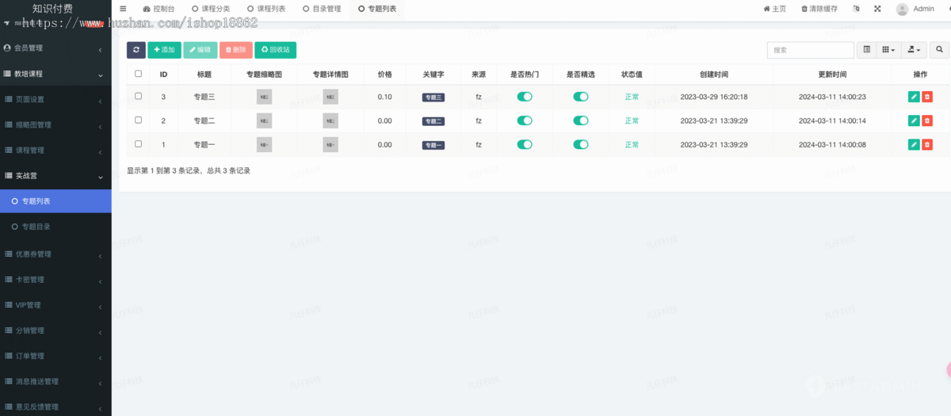Image resolution: width=951 pixels, height=416 pixels.
Task: Click green edit pencil icon for 专题一
Action: [x=914, y=145]
